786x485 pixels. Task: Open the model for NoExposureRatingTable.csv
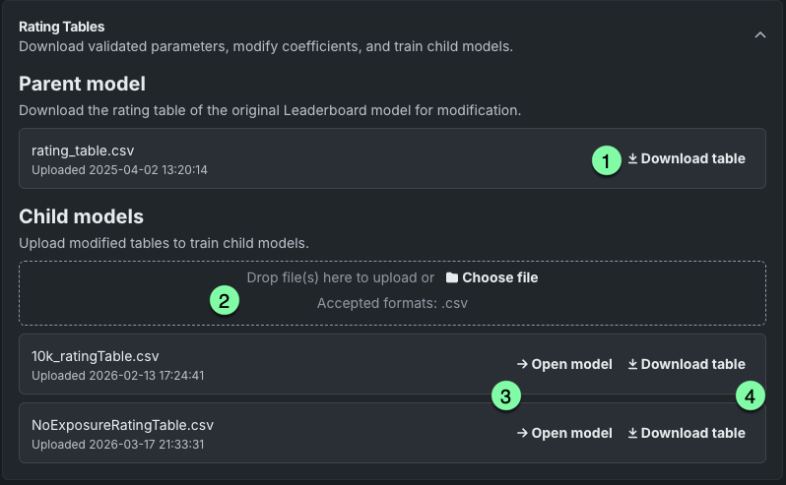[x=564, y=433]
